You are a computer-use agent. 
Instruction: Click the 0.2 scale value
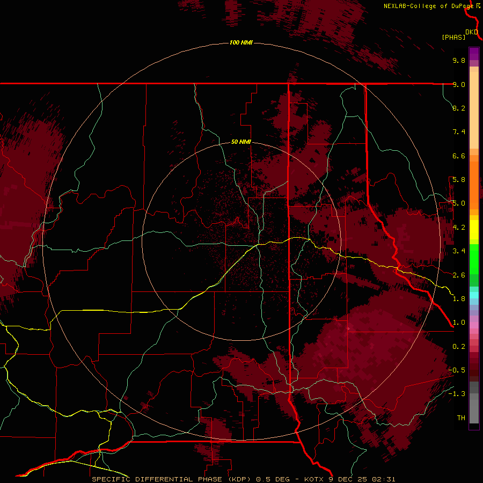click(459, 347)
